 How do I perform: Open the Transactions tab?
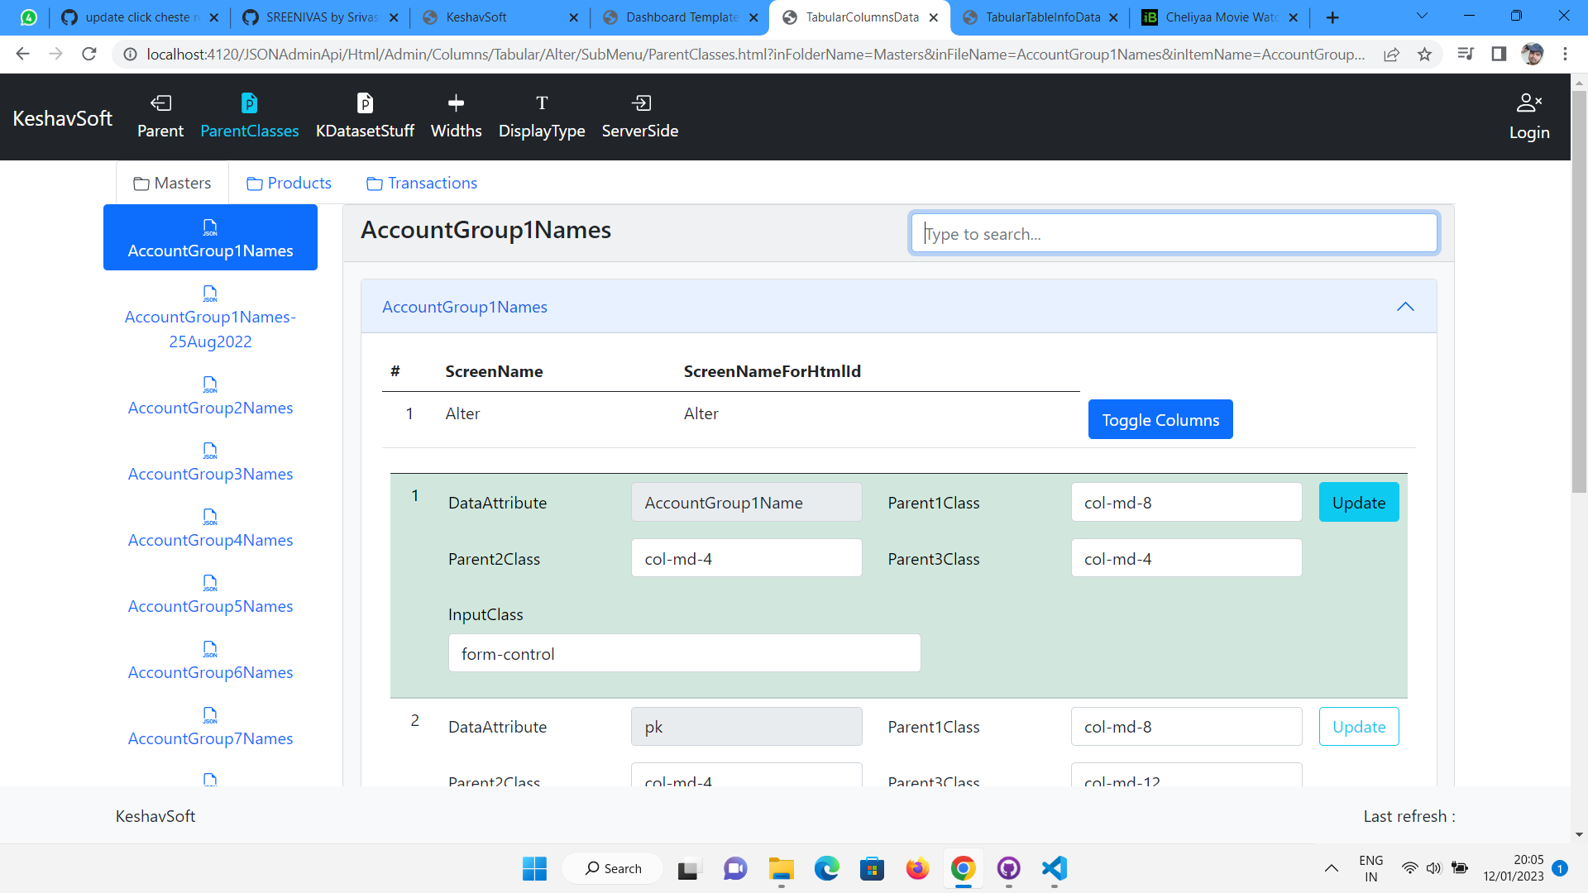pos(421,183)
